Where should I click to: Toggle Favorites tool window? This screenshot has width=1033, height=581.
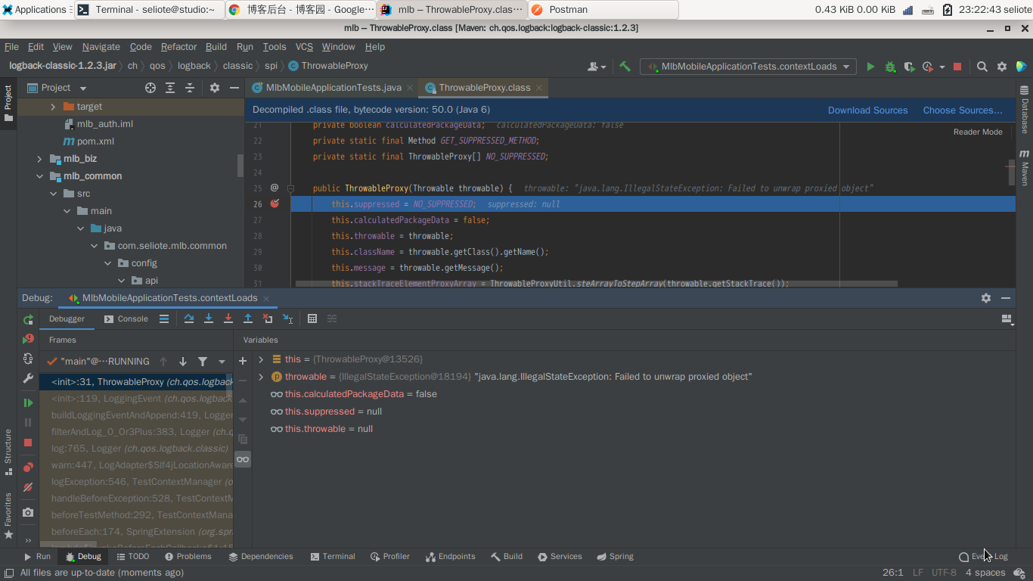[x=8, y=516]
